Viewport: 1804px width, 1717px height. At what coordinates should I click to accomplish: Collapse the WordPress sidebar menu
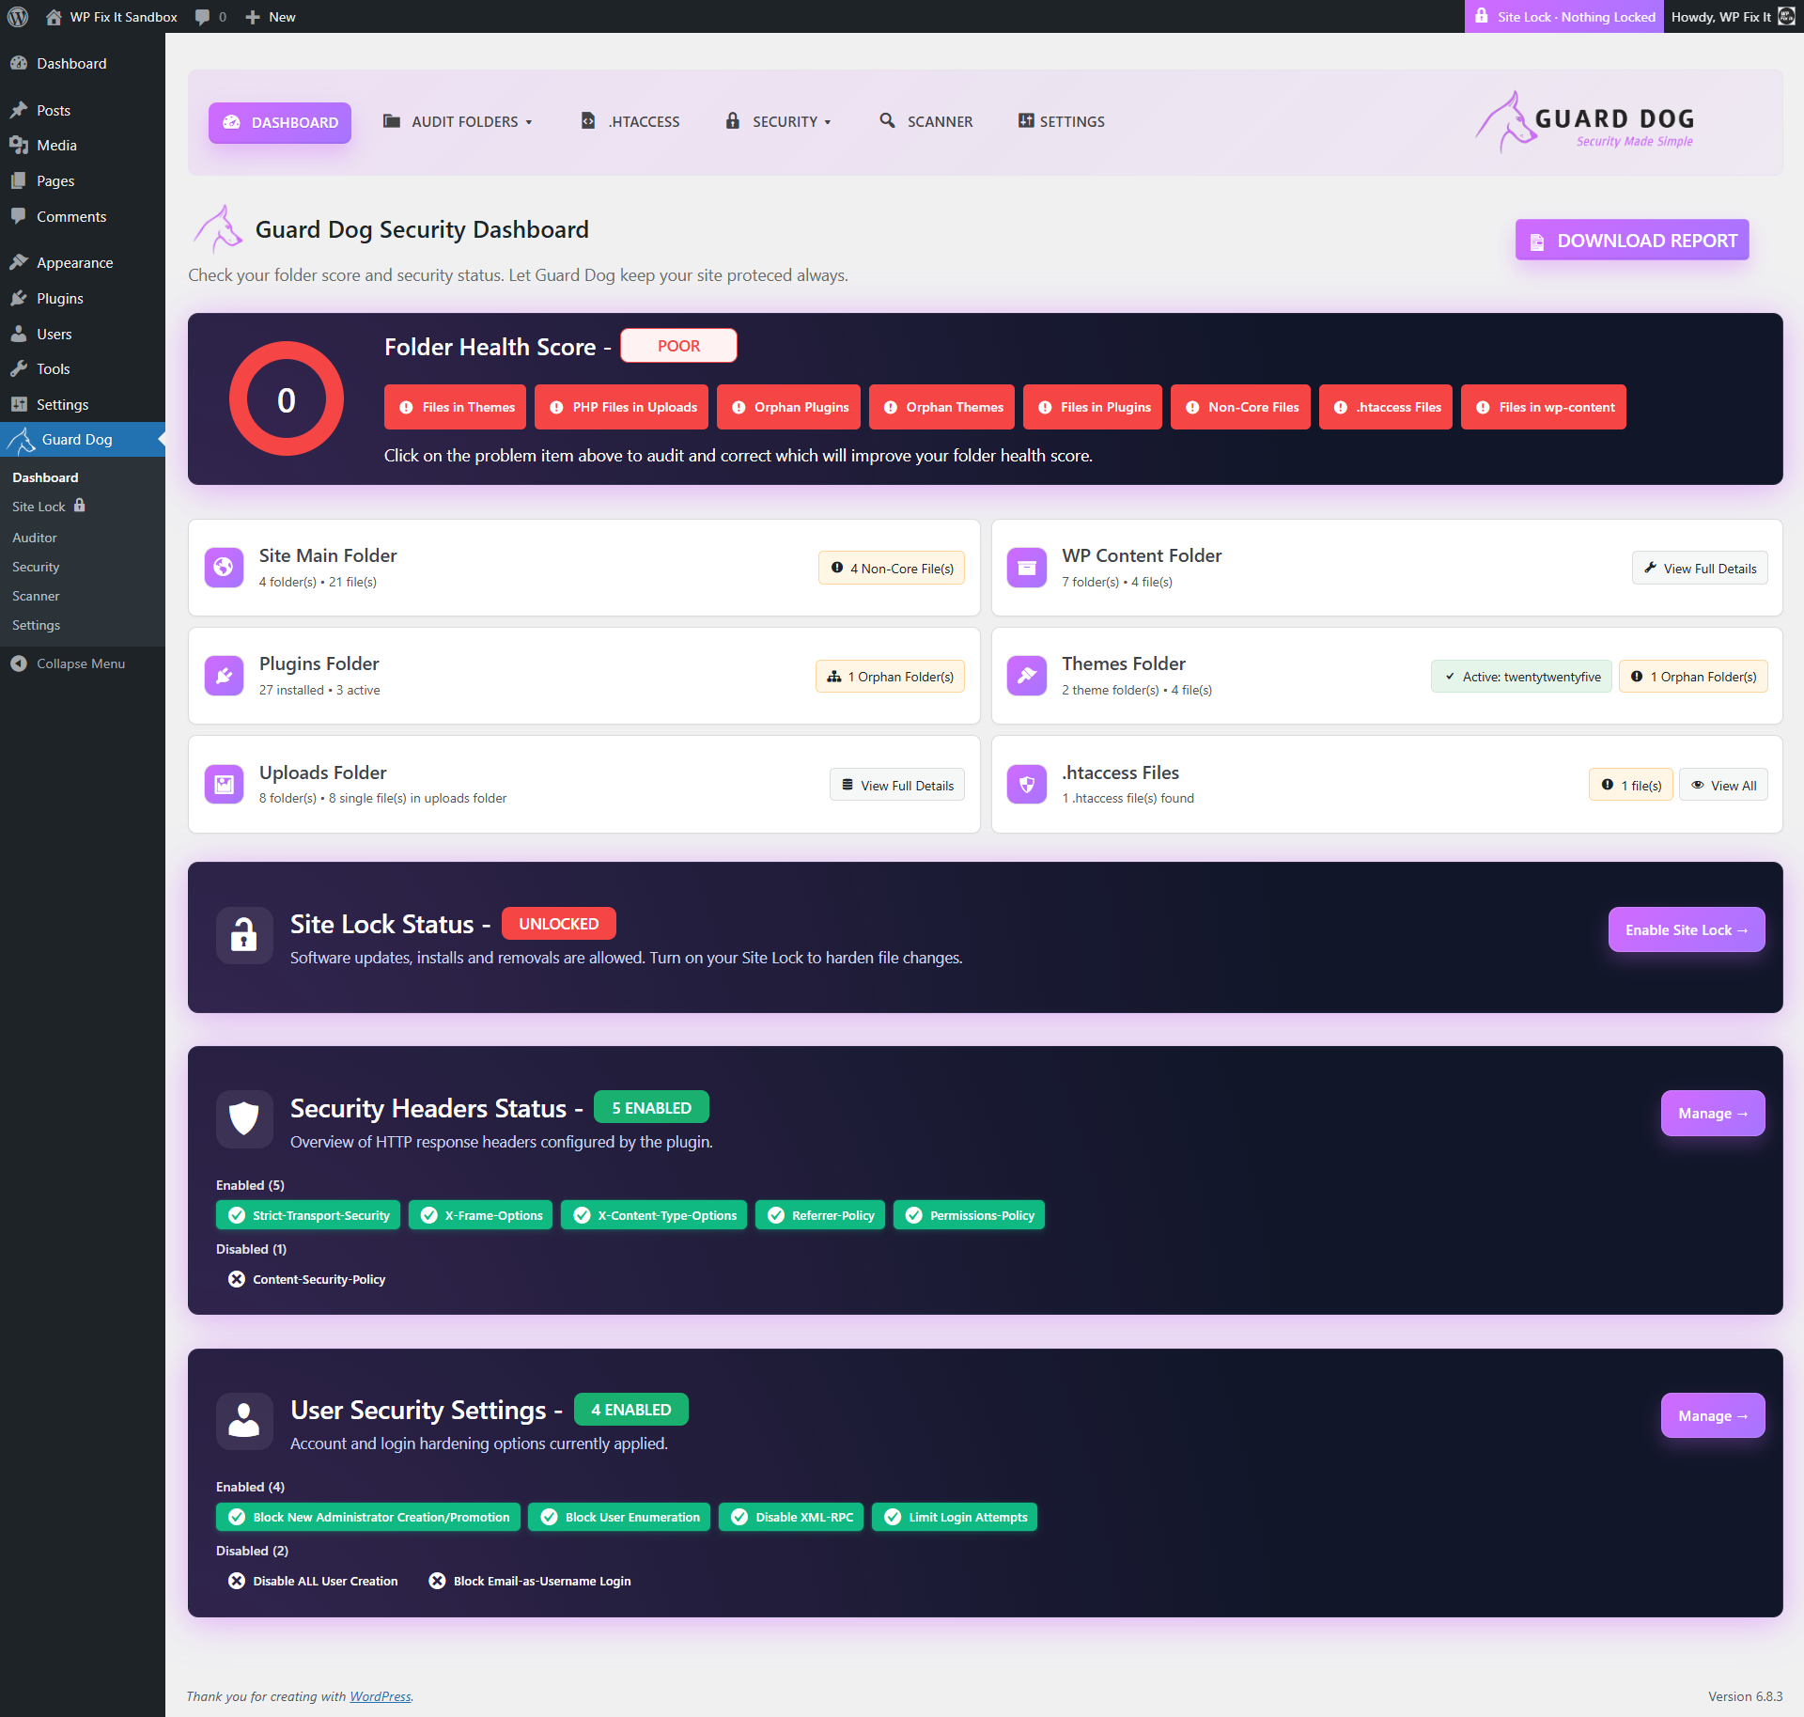(x=68, y=663)
